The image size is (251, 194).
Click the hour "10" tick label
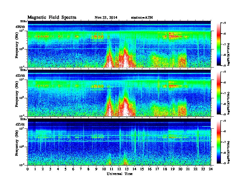click(x=104, y=169)
